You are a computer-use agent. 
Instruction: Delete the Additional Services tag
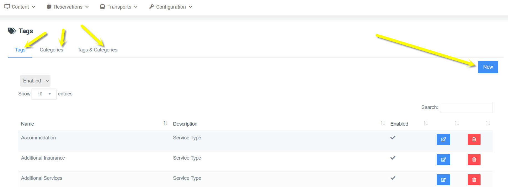[474, 180]
